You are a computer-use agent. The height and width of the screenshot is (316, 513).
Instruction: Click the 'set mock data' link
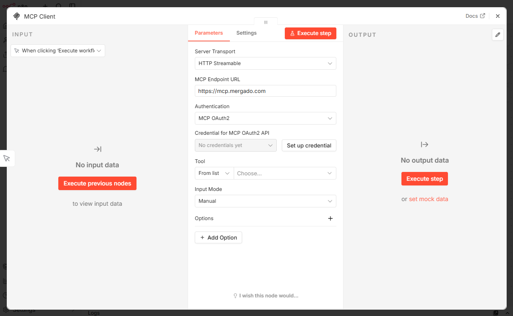click(x=428, y=199)
